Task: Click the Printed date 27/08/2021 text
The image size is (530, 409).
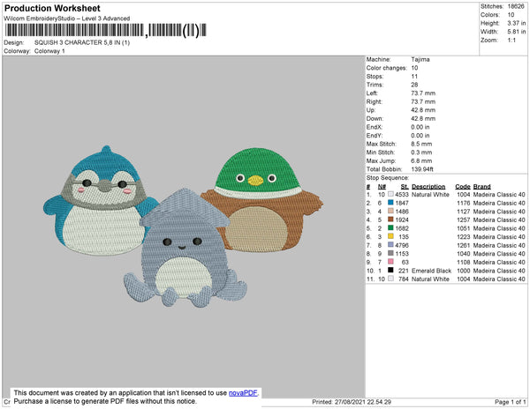Action: coord(352,402)
